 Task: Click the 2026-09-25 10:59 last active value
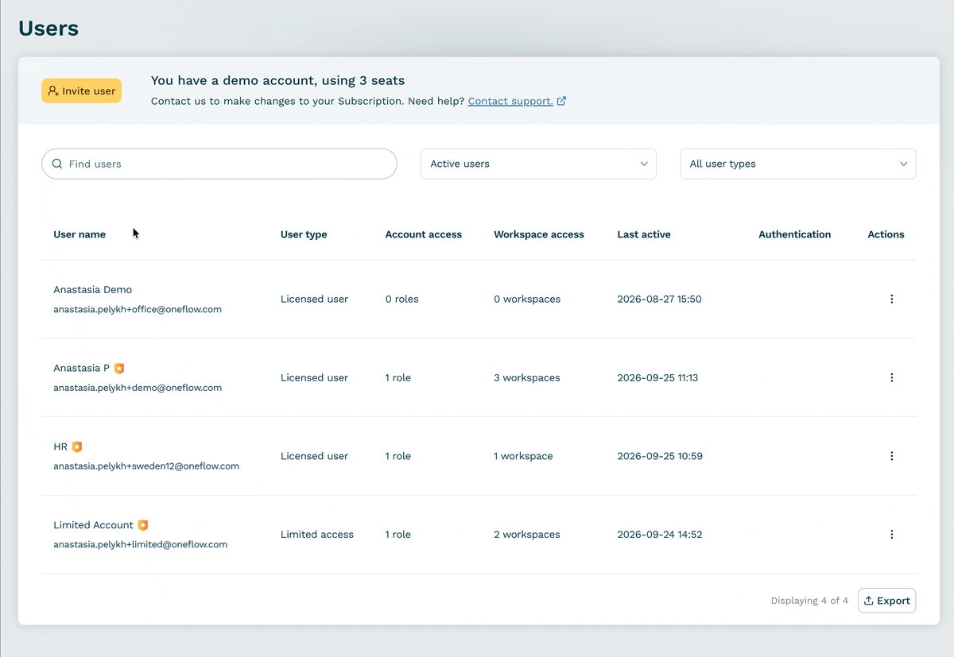(660, 456)
